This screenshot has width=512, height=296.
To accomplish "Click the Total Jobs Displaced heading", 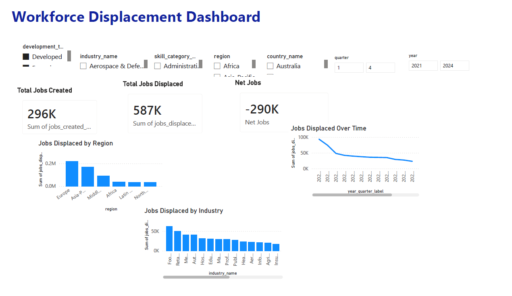I will pyautogui.click(x=153, y=84).
